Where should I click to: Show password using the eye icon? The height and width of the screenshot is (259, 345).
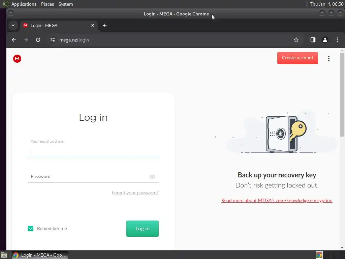pyautogui.click(x=152, y=177)
